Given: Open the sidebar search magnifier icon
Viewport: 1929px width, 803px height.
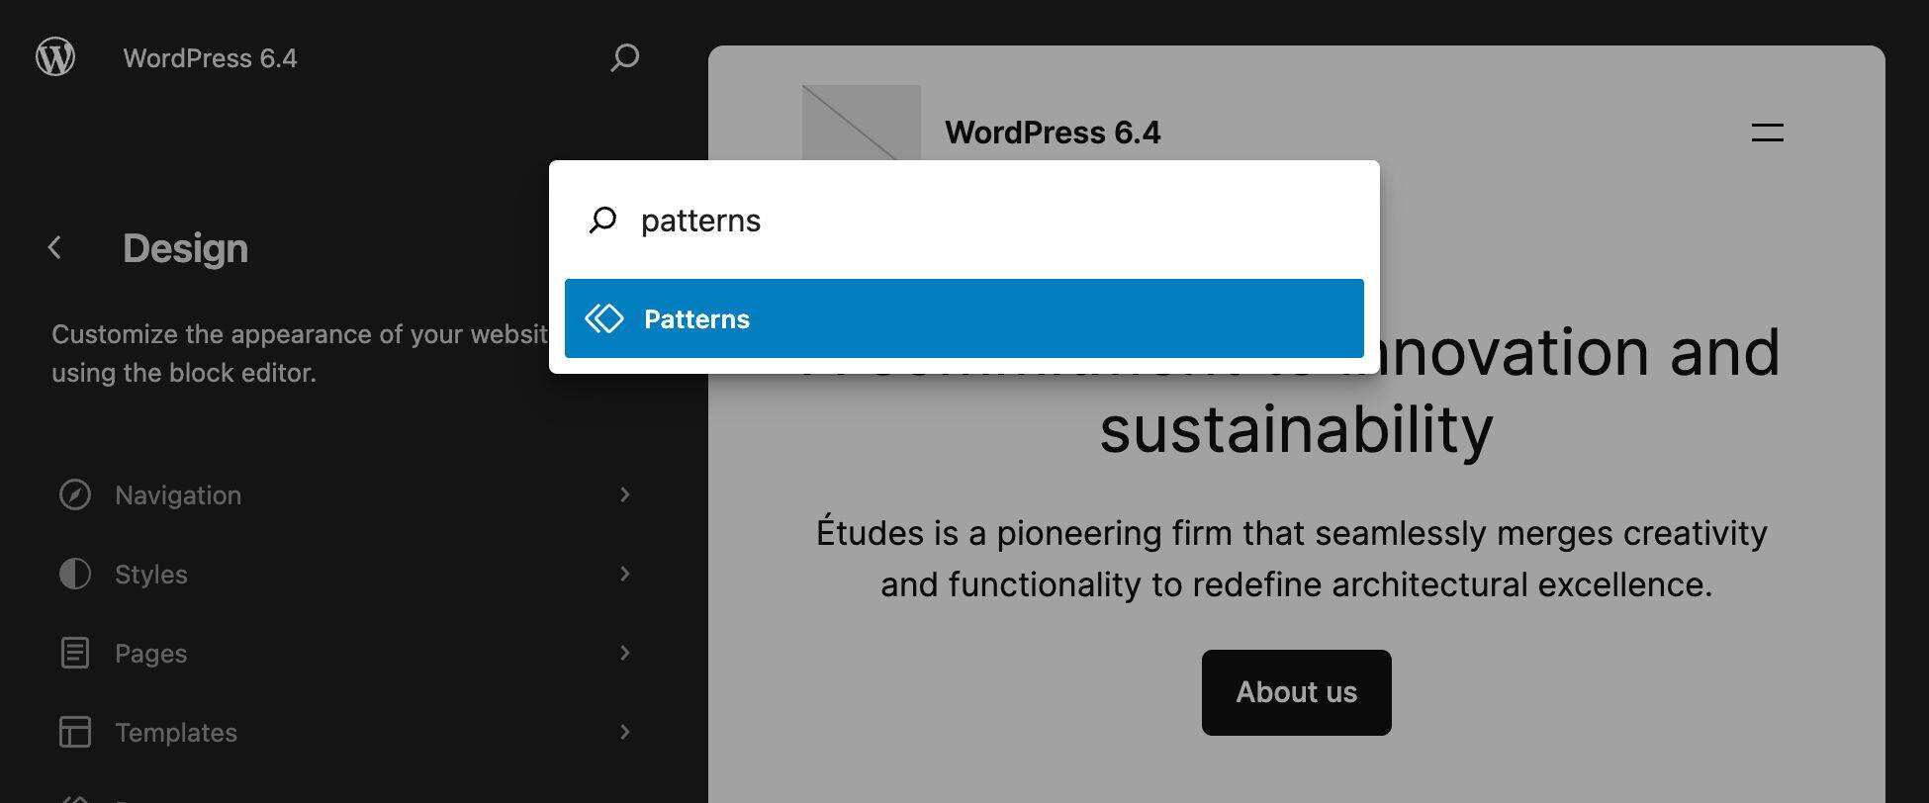Looking at the screenshot, I should tap(624, 57).
